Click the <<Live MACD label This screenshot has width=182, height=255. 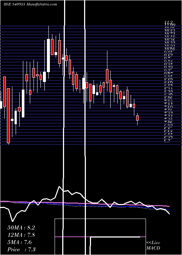click(153, 246)
